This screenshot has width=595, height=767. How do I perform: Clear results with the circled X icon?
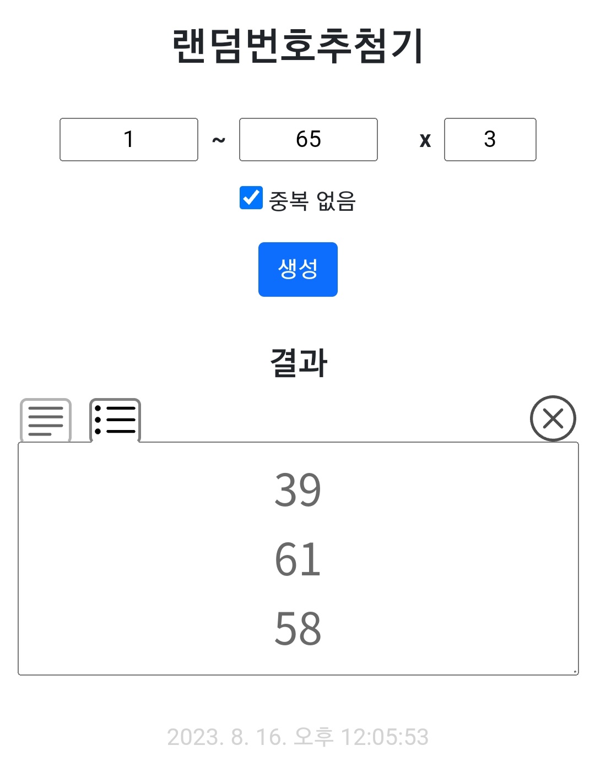pyautogui.click(x=553, y=418)
